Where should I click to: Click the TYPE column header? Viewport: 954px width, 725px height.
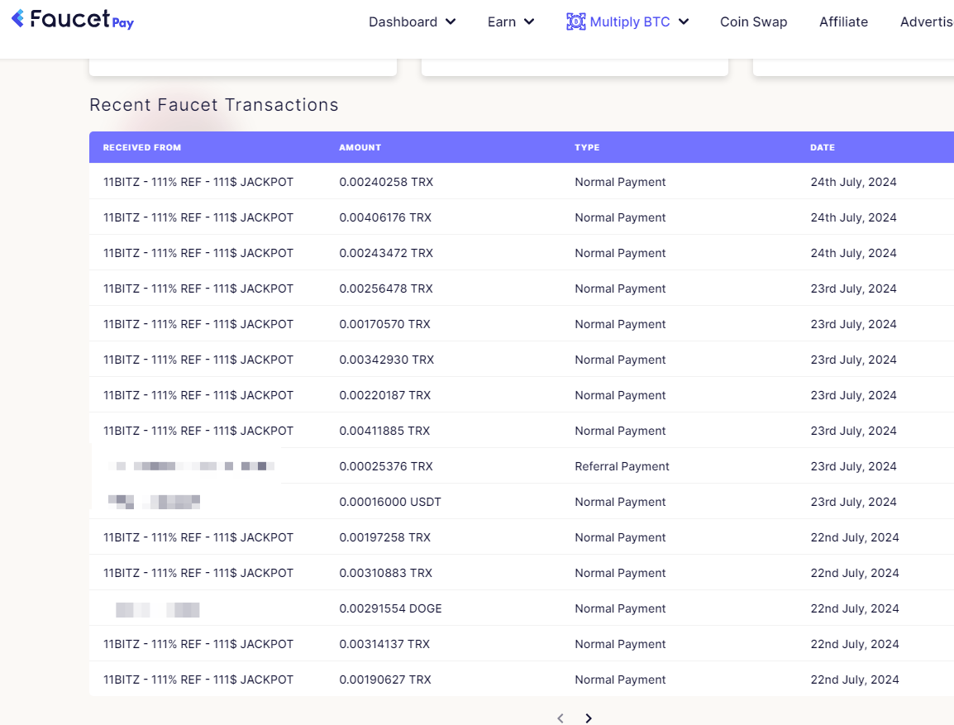coord(587,147)
